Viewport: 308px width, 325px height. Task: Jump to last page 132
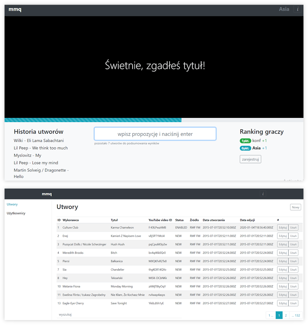(x=296, y=315)
